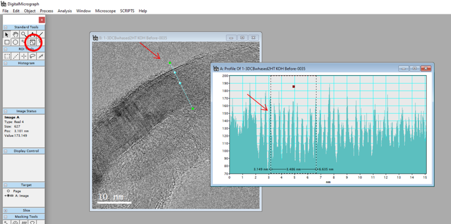Open the File menu
This screenshot has height=224, width=451.
[x=6, y=11]
